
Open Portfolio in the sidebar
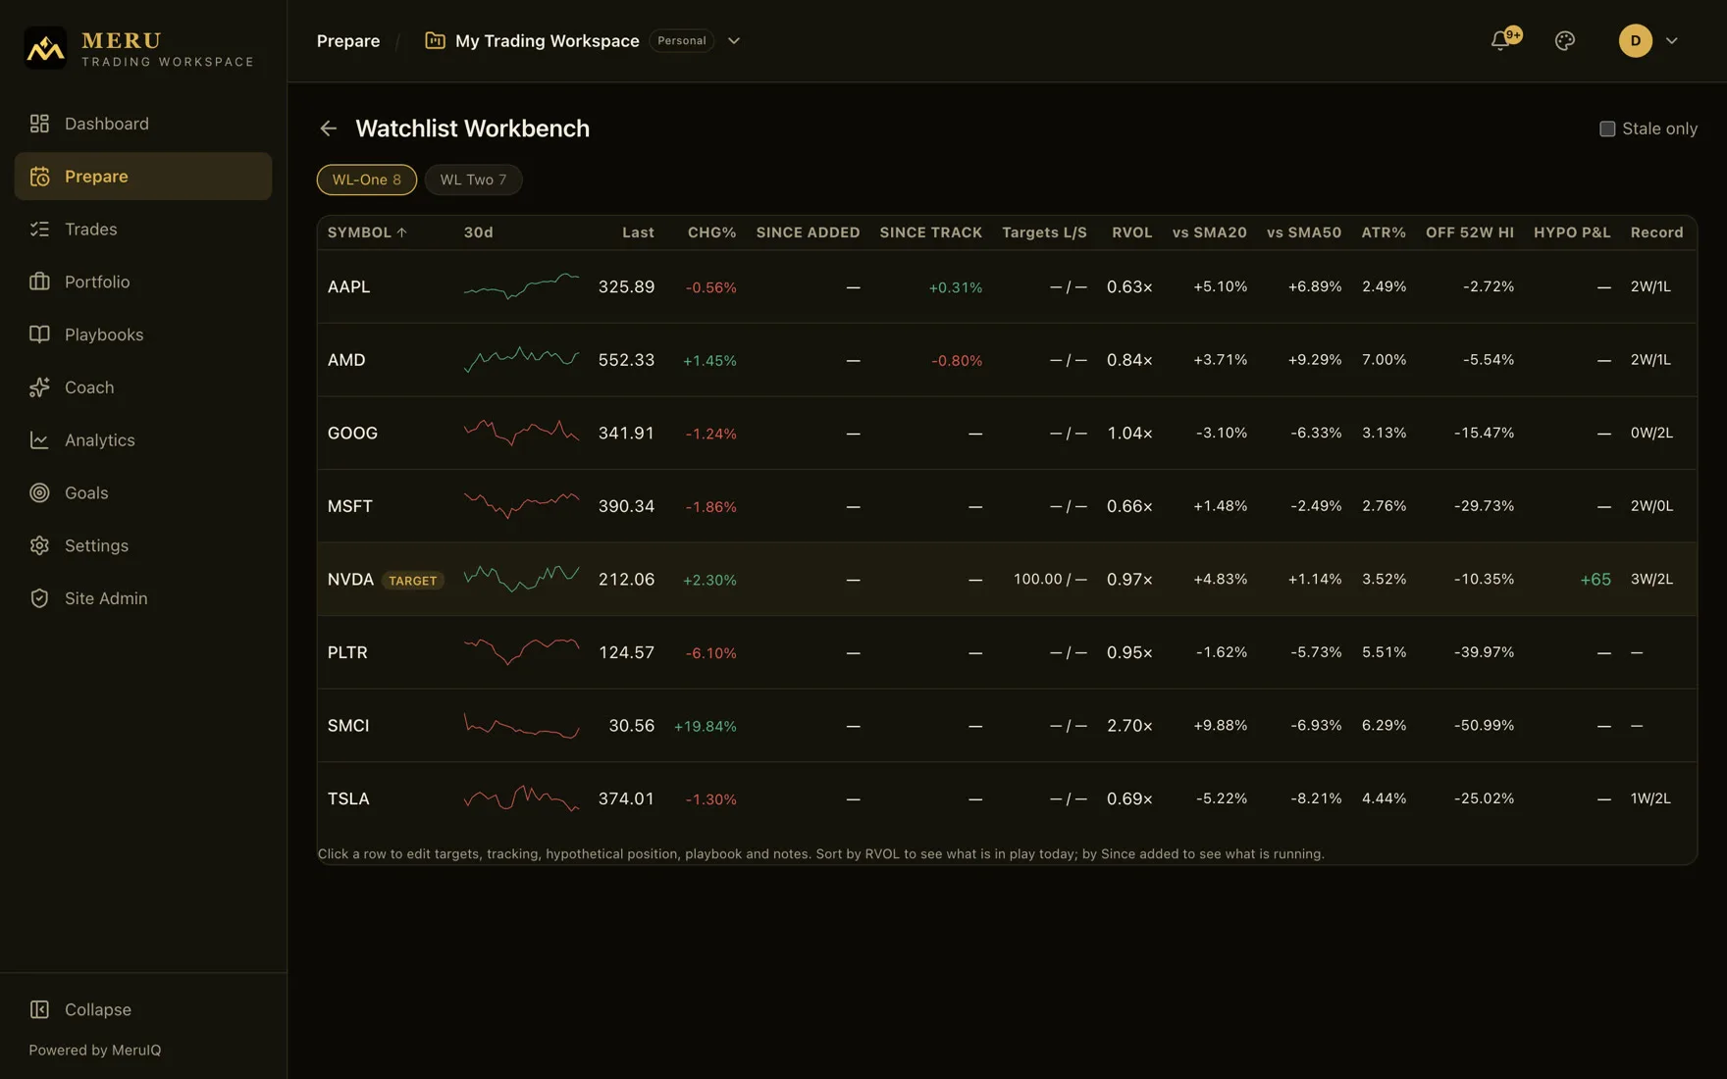pyautogui.click(x=143, y=282)
